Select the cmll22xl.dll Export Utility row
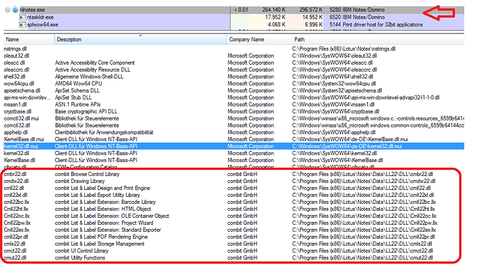Screen dimensions: 480x270 [234, 195]
